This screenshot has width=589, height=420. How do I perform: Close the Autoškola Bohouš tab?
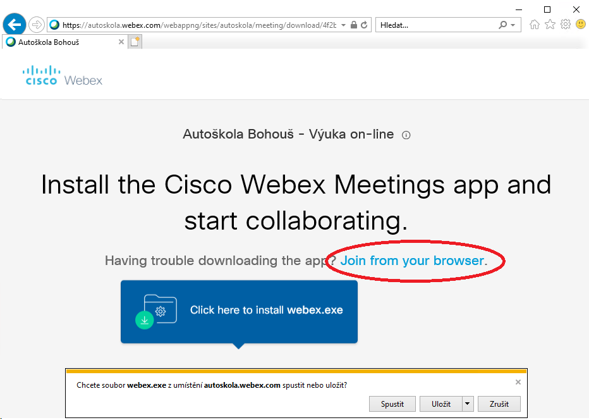point(121,42)
